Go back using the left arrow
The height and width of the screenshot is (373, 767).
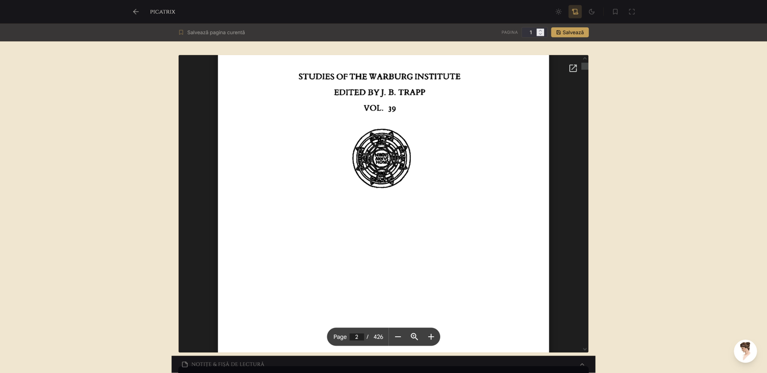click(136, 11)
